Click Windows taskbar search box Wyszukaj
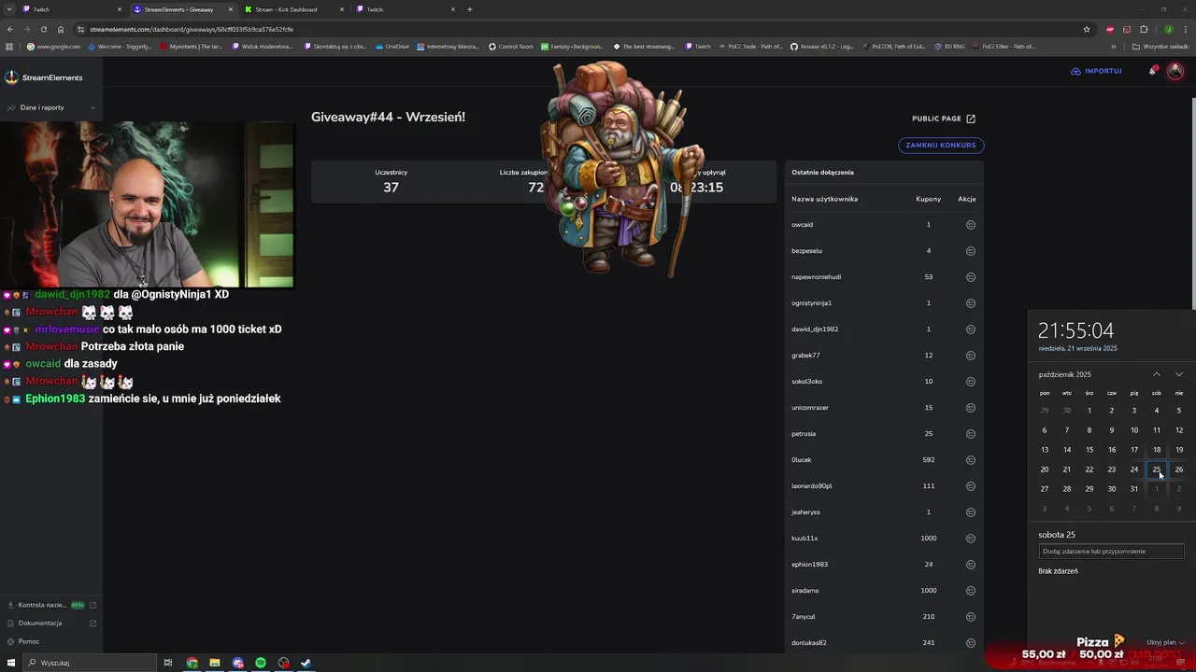 pyautogui.click(x=89, y=663)
